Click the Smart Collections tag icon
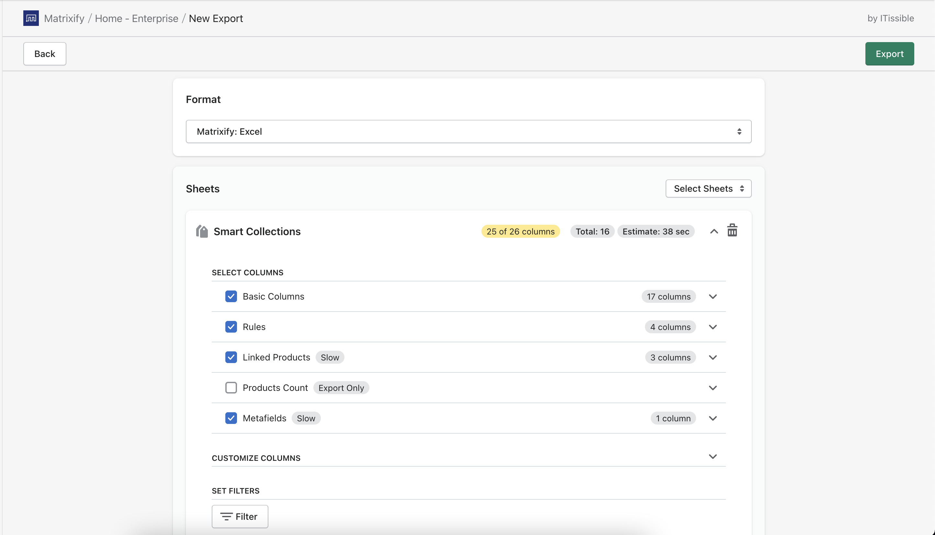Viewport: 935px width, 535px height. (202, 232)
